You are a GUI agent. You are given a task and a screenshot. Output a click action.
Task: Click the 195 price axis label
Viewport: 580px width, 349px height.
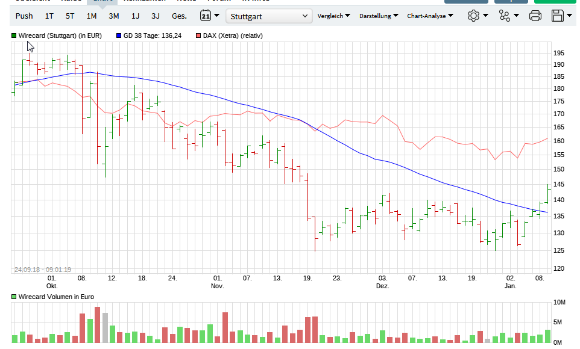559,53
